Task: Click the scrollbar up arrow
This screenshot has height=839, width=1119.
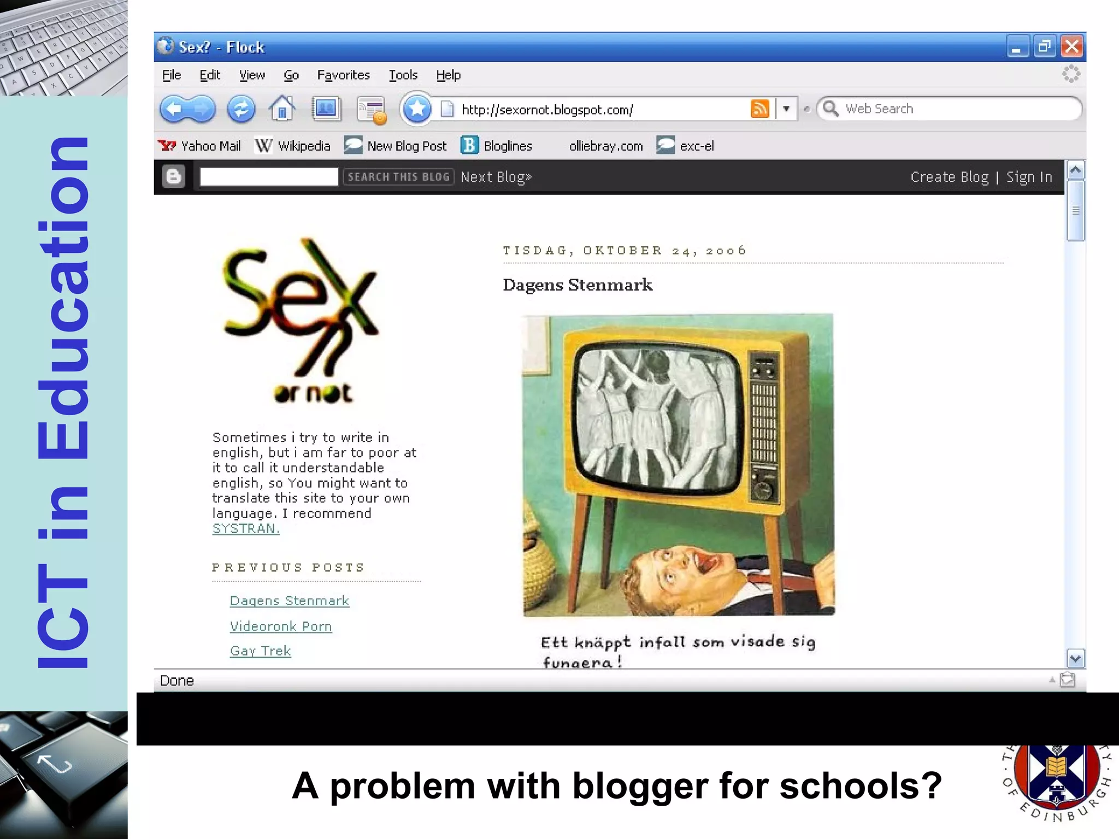Action: (1075, 170)
